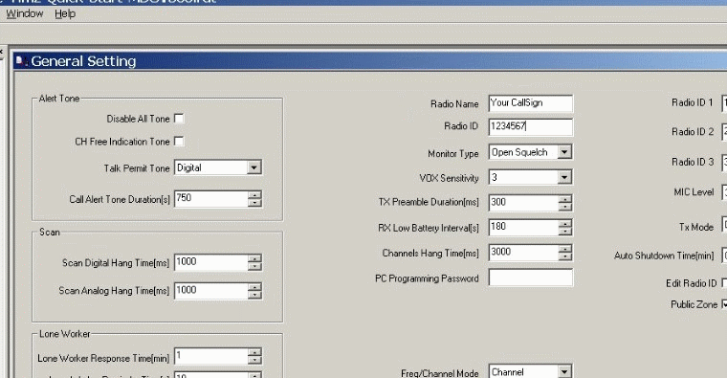Click the Tx Mode label
This screenshot has width=727, height=378.
696,227
